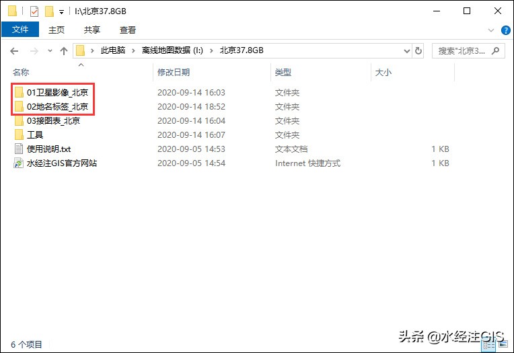Open the help question mark icon
Screen dimensions: 514x353
point(506,30)
